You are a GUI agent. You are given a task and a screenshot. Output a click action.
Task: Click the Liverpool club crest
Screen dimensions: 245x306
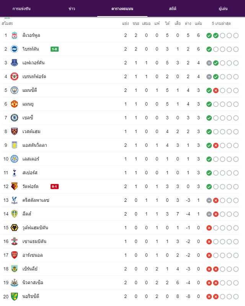[14, 35]
